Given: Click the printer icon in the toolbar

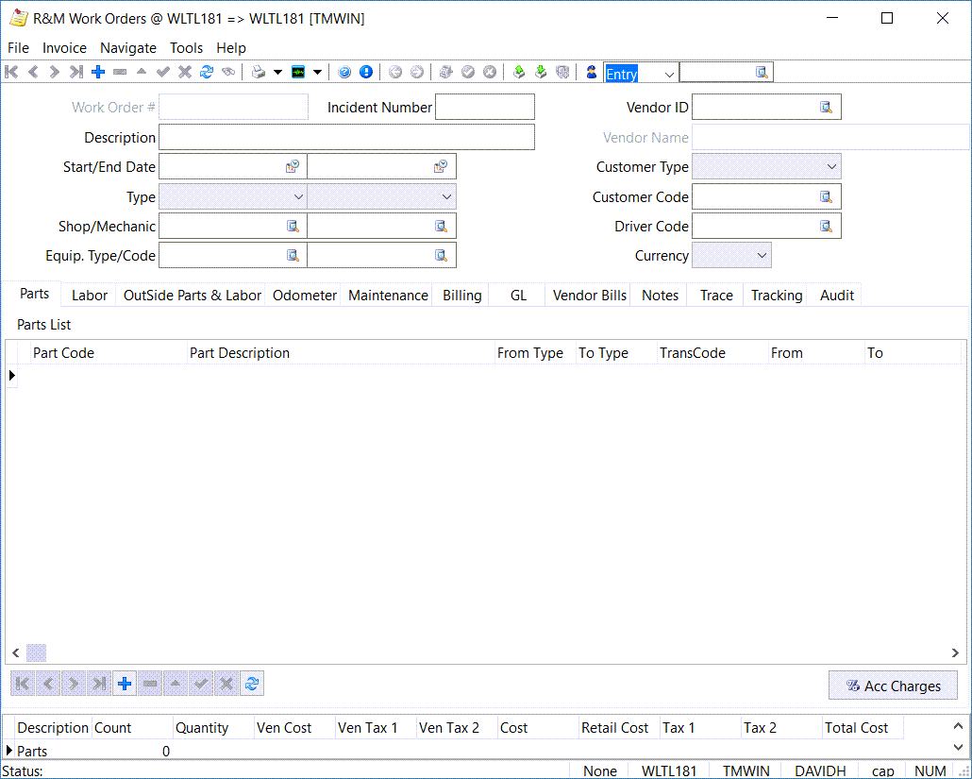Looking at the screenshot, I should click(258, 72).
